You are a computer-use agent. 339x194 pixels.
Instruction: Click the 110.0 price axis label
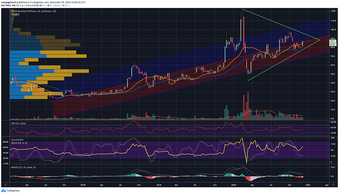point(333,21)
